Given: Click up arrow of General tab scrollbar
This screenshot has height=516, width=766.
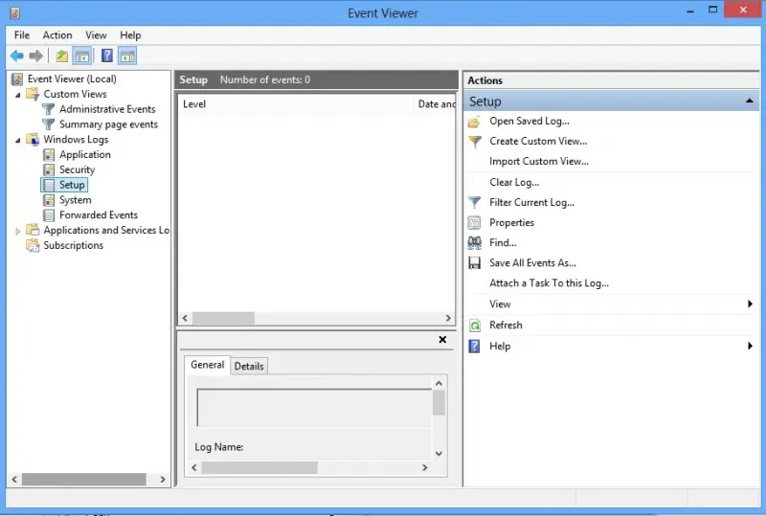Looking at the screenshot, I should (x=439, y=384).
